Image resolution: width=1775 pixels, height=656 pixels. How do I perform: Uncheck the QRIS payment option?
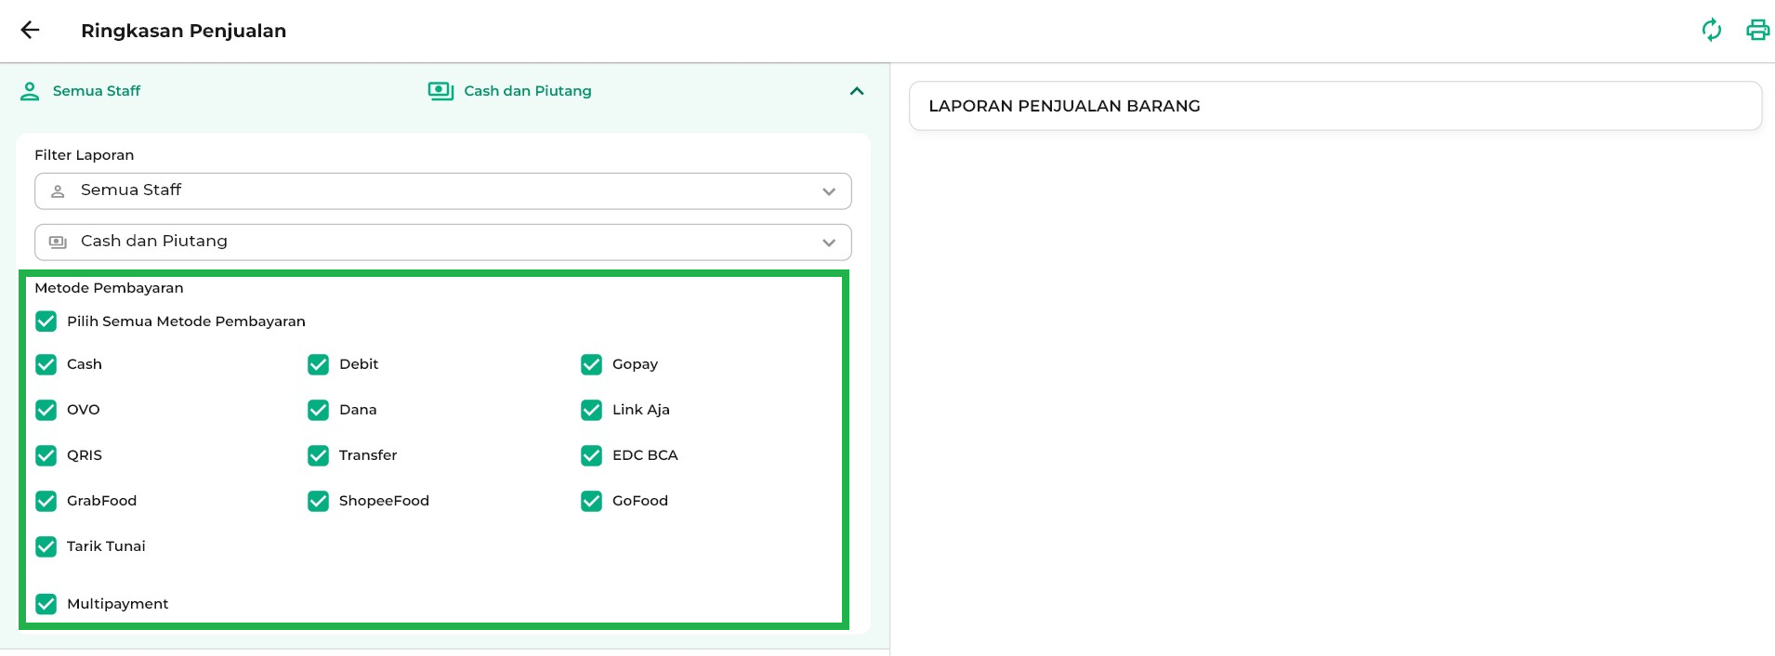point(46,455)
